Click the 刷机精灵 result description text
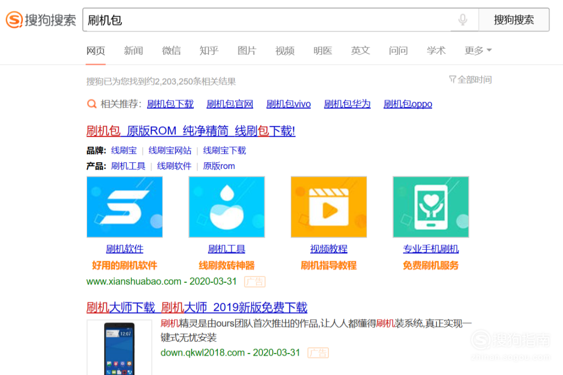The image size is (563, 375). (316, 331)
